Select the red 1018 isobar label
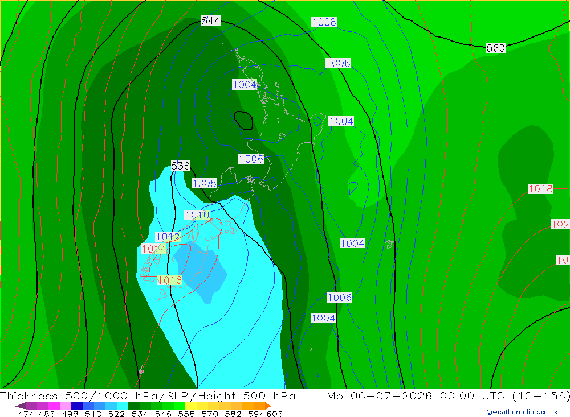The width and height of the screenshot is (570, 417). coord(540,189)
